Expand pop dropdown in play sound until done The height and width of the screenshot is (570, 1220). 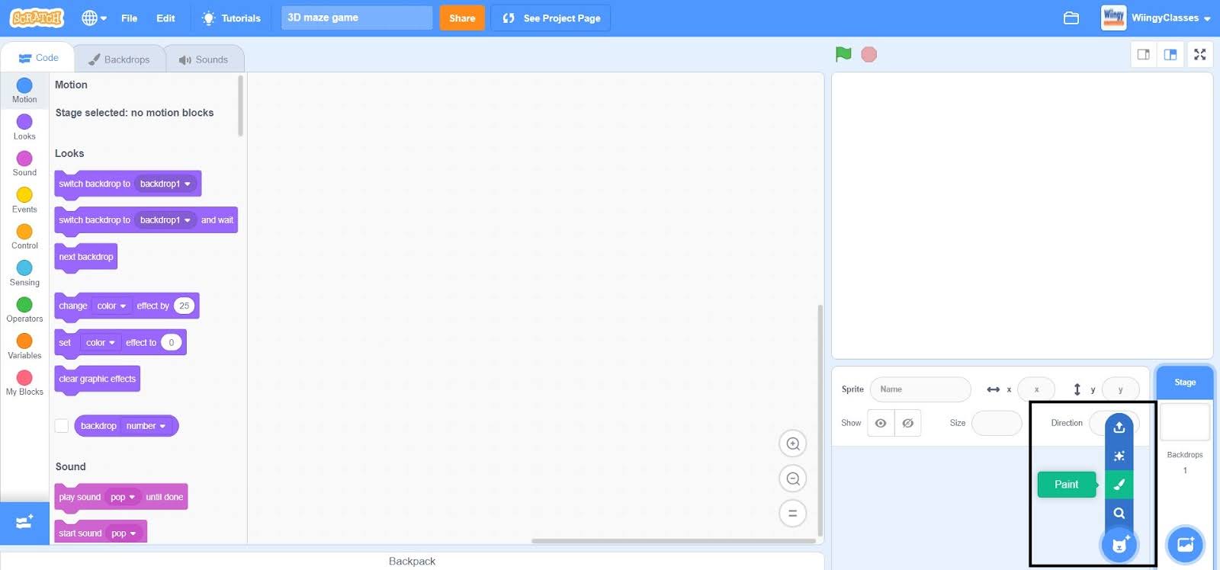[x=123, y=498]
